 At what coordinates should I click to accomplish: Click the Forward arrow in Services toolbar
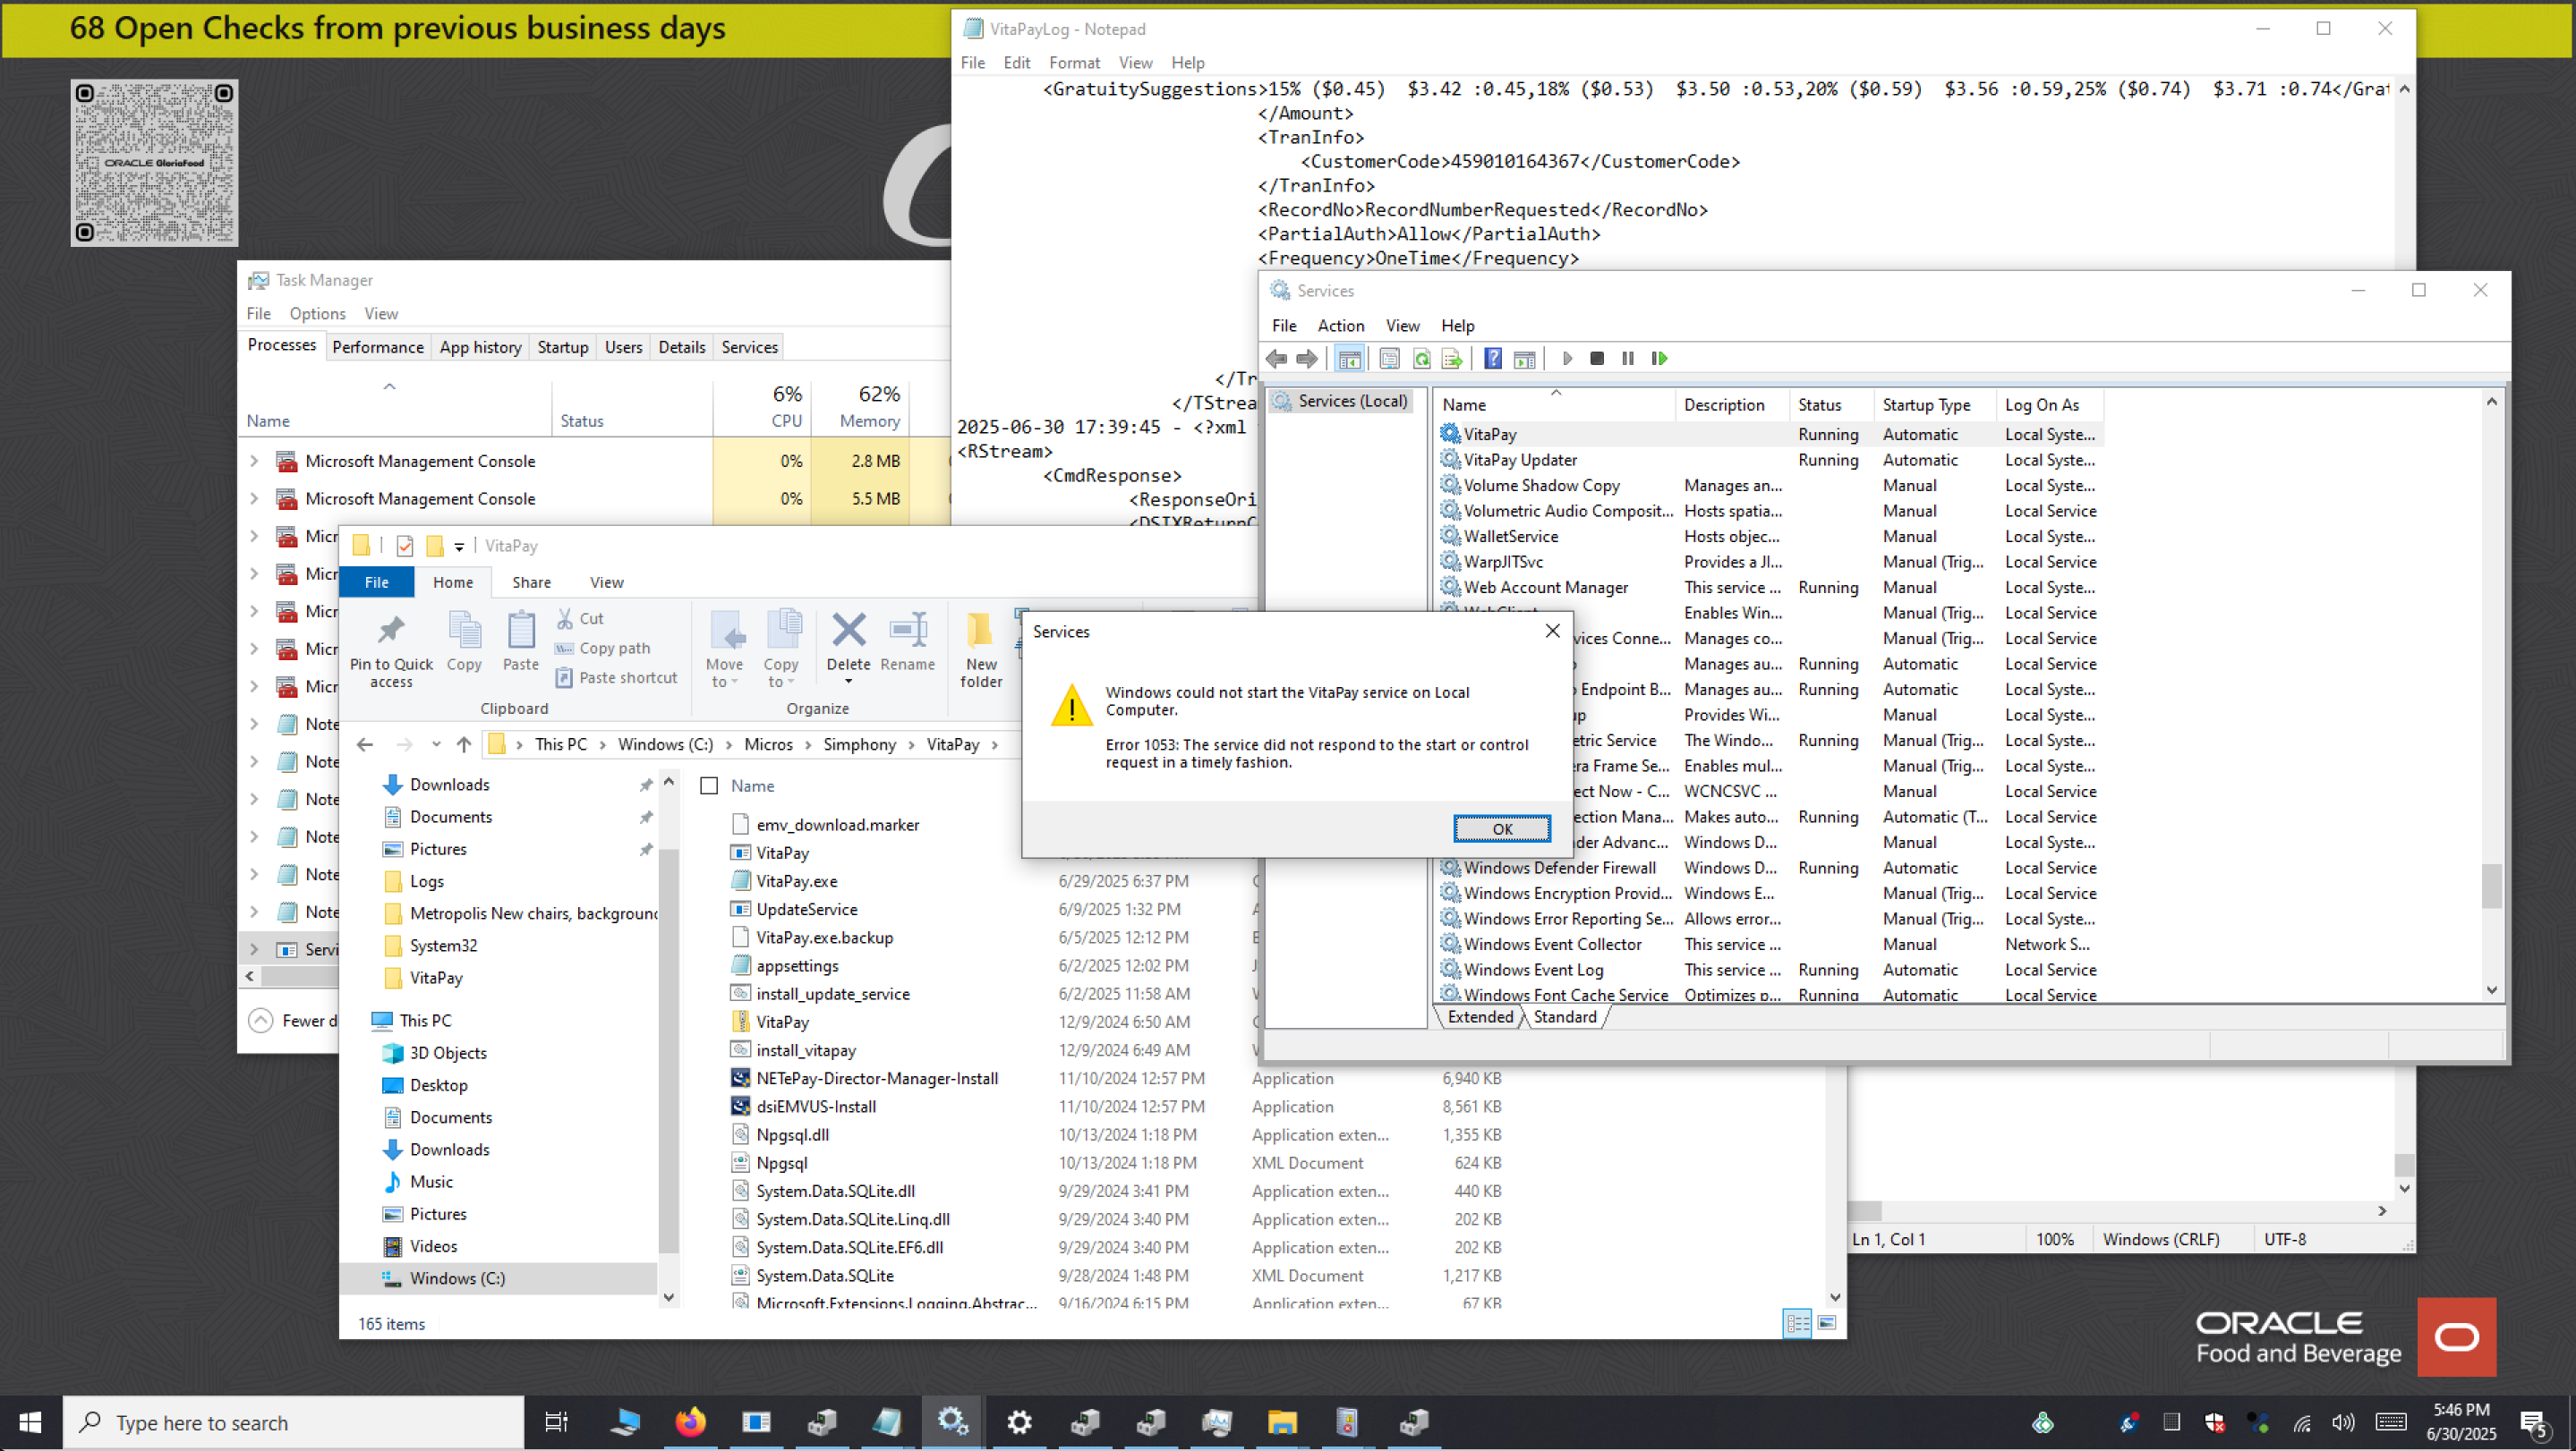[x=1307, y=358]
